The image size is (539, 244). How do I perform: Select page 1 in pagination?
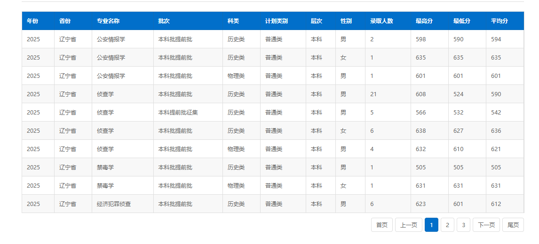pos(431,225)
